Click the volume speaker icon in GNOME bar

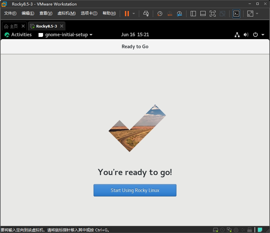[x=246, y=35]
